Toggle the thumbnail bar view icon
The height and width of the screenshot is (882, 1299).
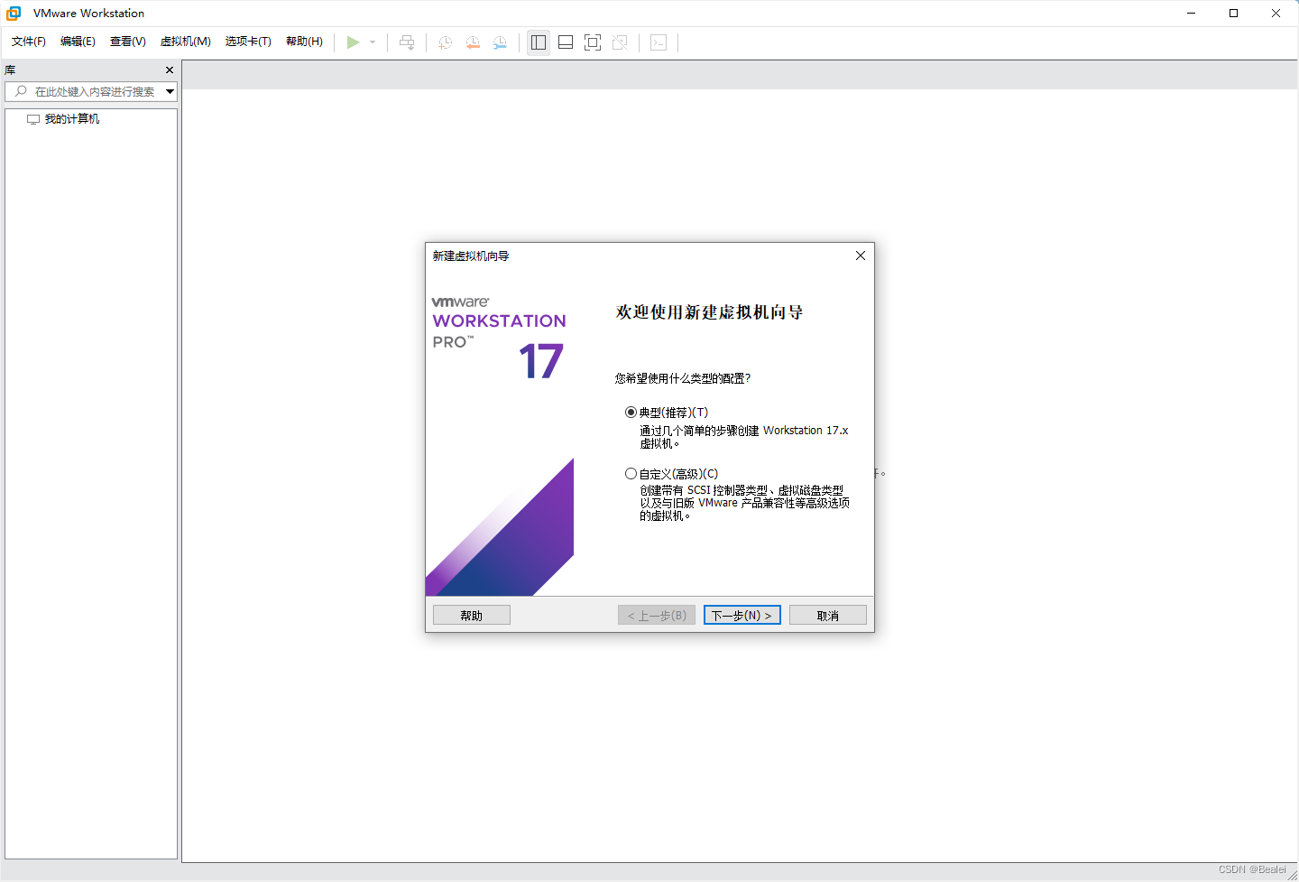(566, 42)
